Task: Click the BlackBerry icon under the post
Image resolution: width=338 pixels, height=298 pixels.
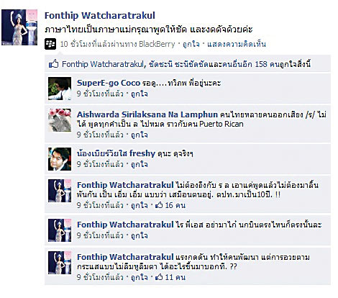Action: click(x=50, y=44)
